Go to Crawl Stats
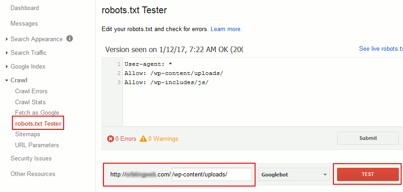 [30, 102]
